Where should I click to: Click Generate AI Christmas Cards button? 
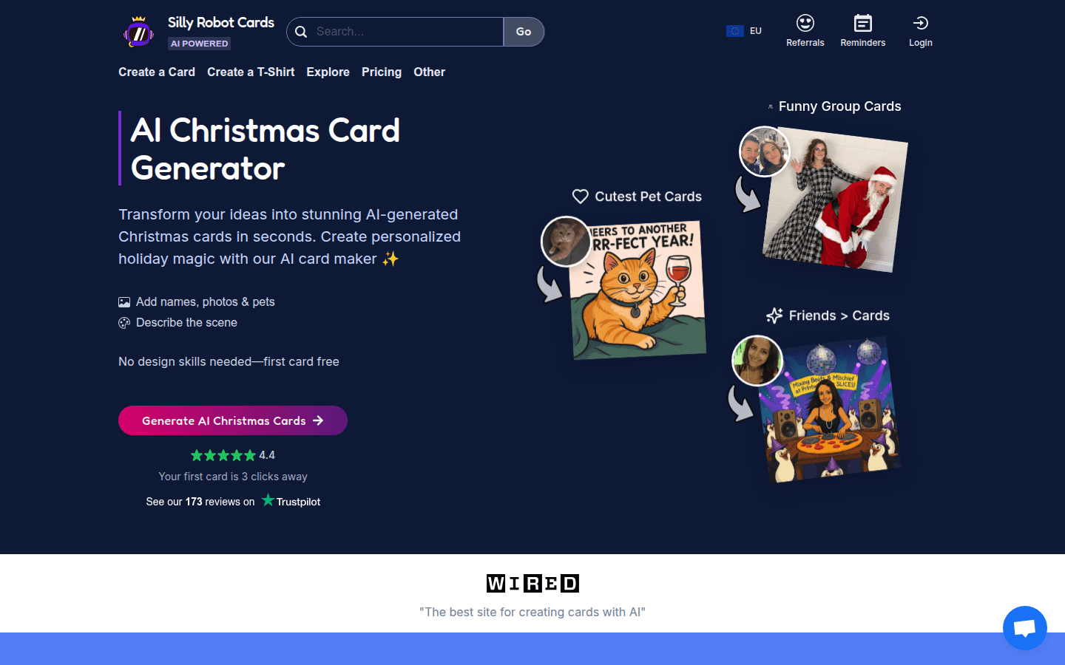(x=233, y=420)
